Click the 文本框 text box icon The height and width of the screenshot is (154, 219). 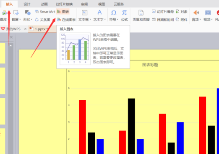click(x=84, y=13)
